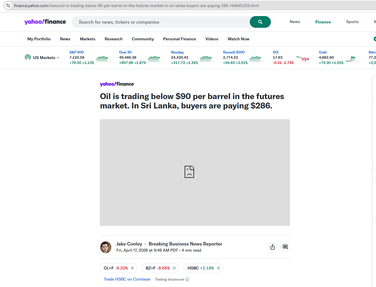
Task: Click the broken article image placeholder
Action: pos(195,172)
